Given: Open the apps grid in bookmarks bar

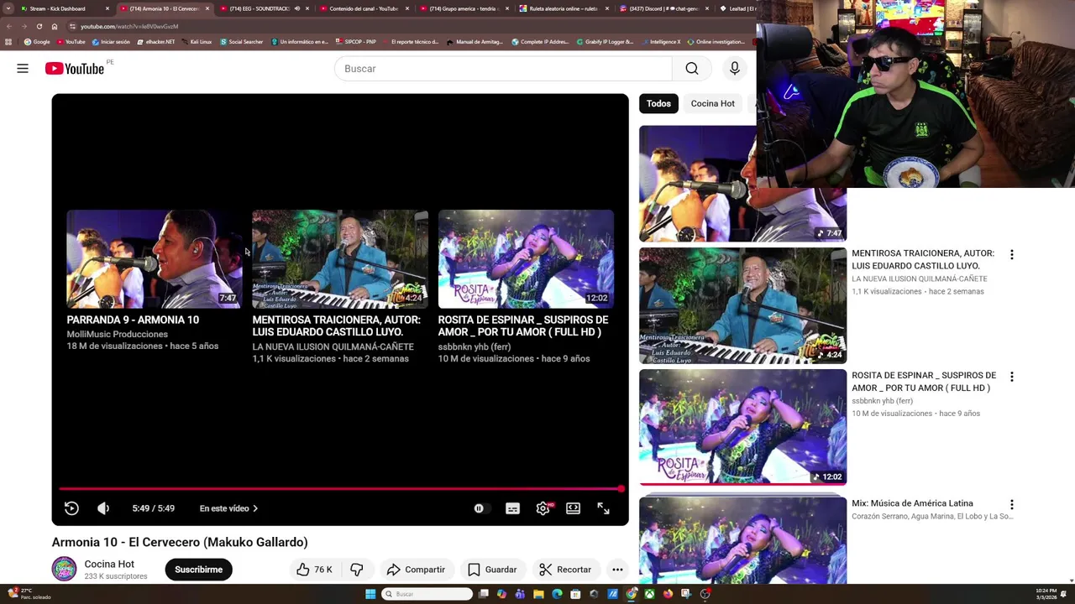Looking at the screenshot, I should 8,42.
